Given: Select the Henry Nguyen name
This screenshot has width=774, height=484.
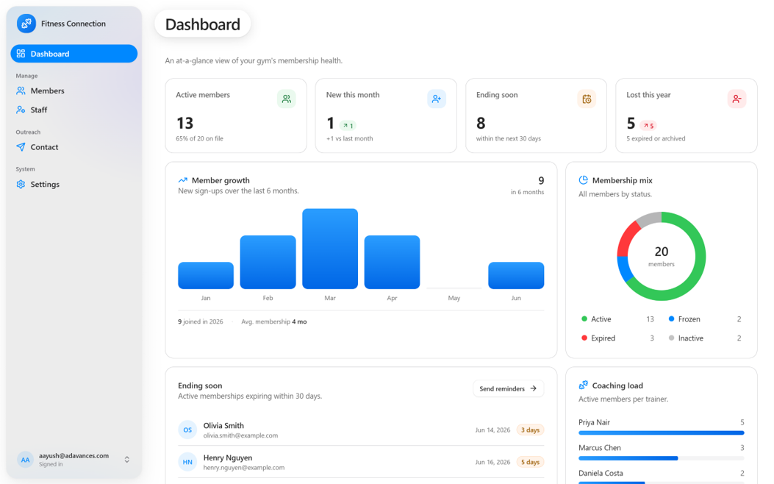Looking at the screenshot, I should coord(228,458).
